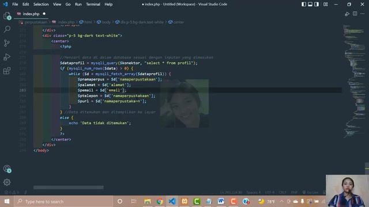Click the line and column status item

click(231, 193)
